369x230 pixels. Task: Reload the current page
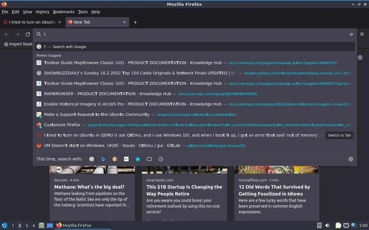pos(28,34)
